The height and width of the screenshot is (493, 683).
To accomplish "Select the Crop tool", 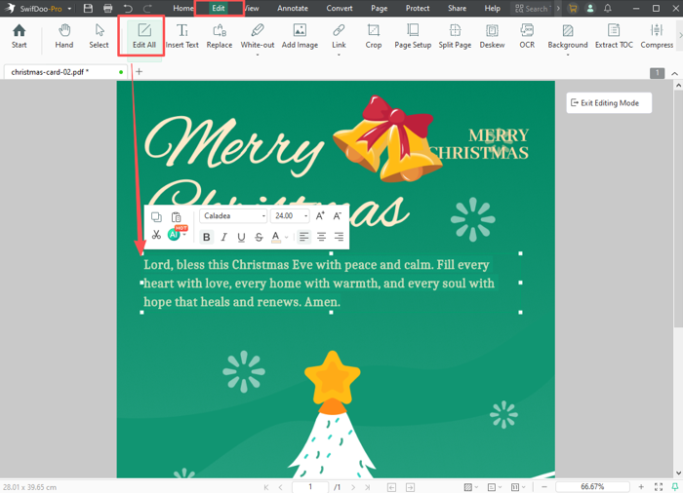I will point(374,36).
